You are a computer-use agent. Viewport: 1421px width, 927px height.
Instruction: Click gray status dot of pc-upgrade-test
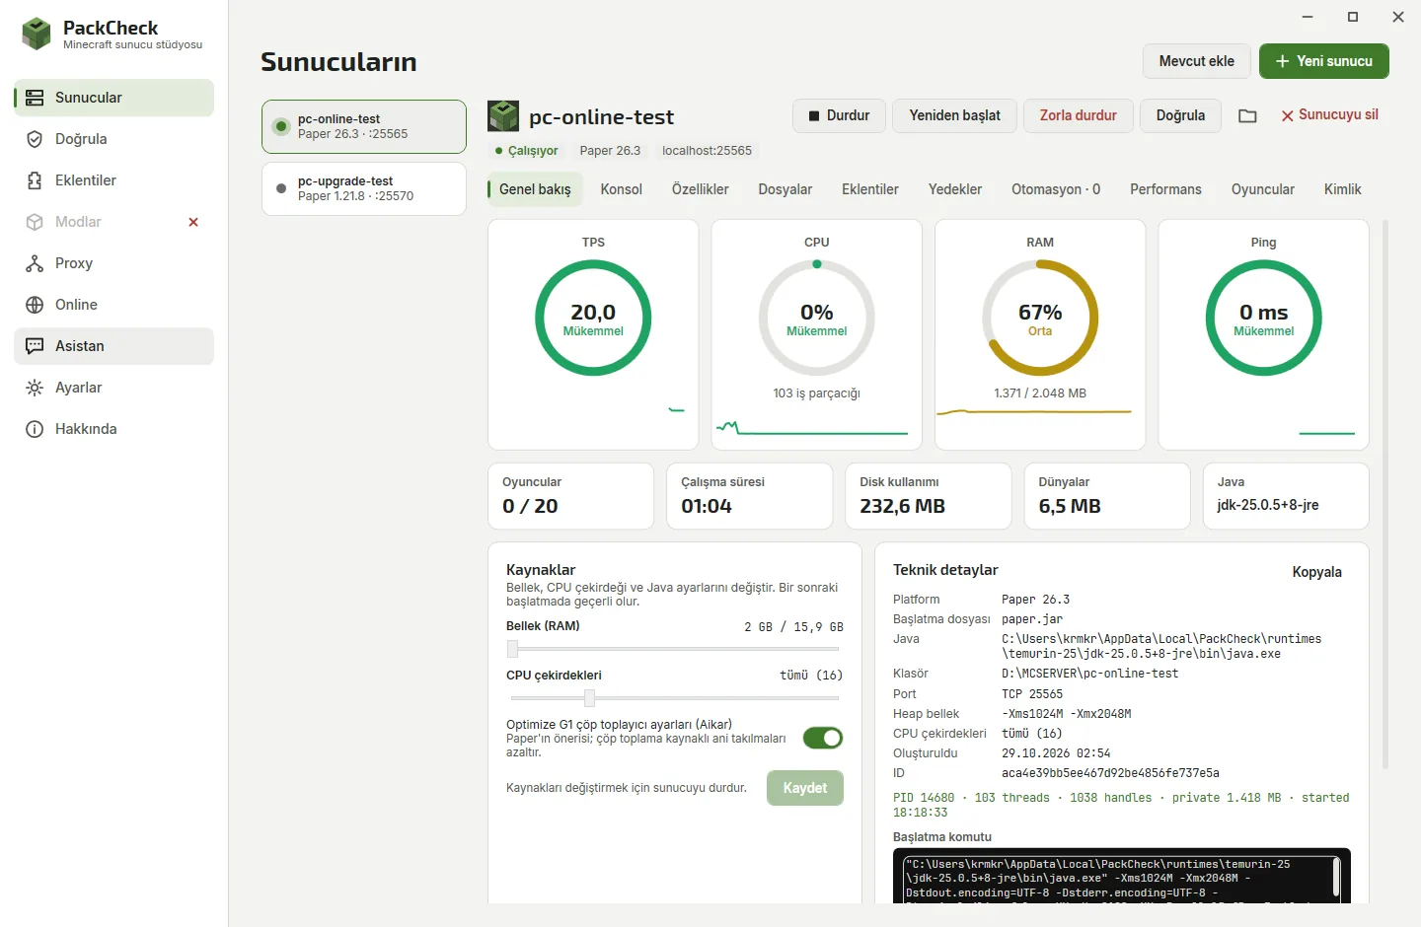point(281,188)
